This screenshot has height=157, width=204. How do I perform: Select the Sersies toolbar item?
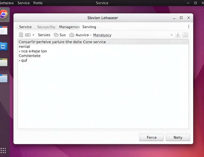44,35
